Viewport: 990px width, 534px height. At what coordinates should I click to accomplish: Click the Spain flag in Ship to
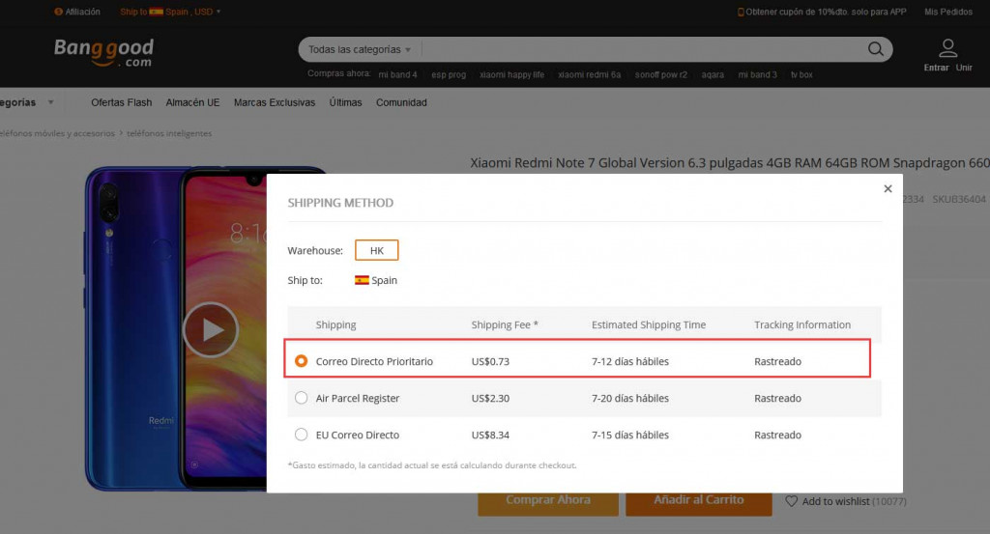362,280
